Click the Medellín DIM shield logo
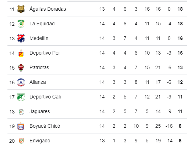 (x=21, y=38)
